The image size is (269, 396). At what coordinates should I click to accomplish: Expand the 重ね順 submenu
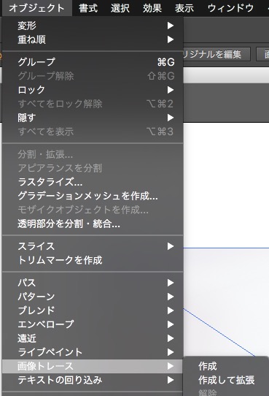click(93, 39)
